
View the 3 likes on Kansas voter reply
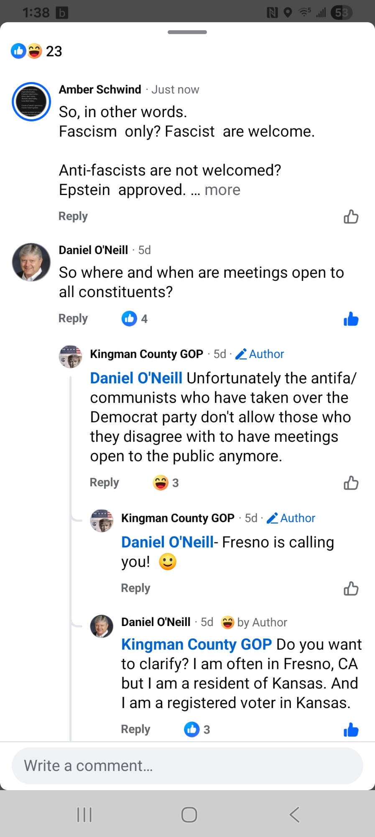(197, 730)
